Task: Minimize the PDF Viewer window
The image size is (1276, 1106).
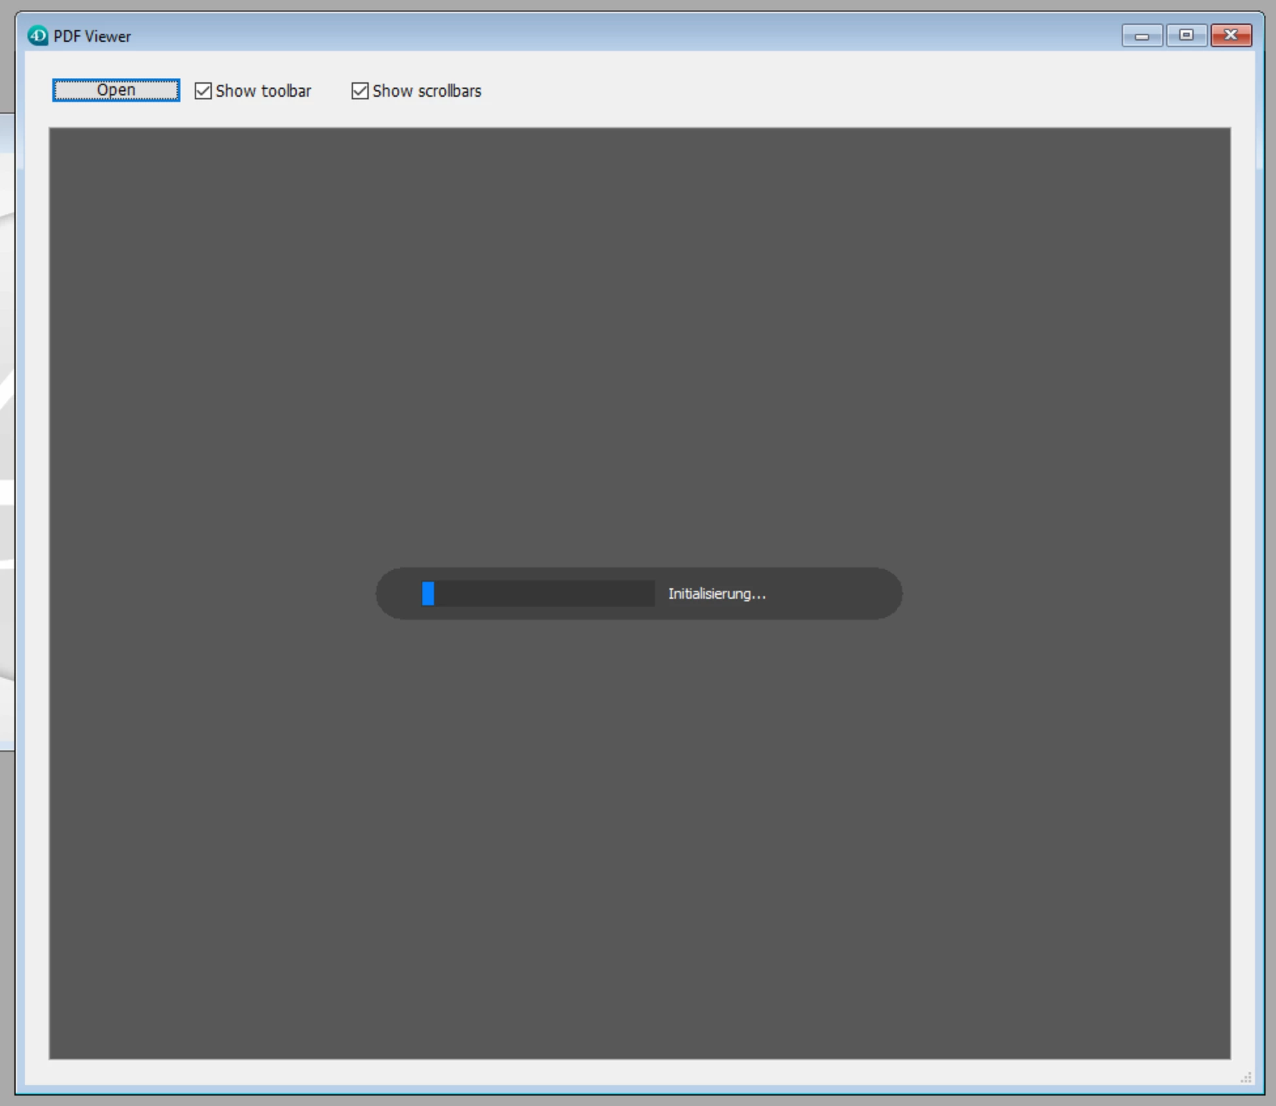Action: point(1141,35)
